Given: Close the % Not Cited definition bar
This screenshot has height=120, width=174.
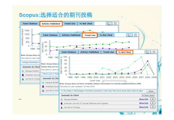Looking at the screenshot, I should pyautogui.click(x=151, y=91).
